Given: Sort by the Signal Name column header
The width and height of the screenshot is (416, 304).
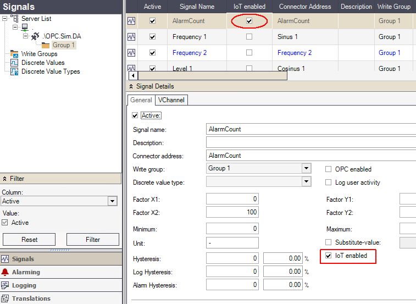Looking at the screenshot, I should (197, 7).
